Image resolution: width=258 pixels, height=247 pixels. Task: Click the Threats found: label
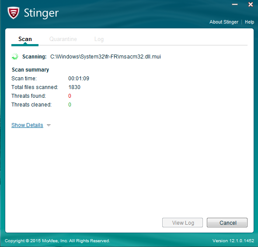[28, 96]
